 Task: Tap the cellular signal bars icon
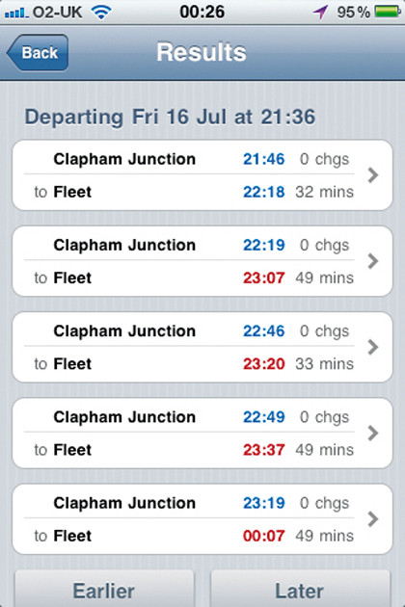(x=16, y=13)
